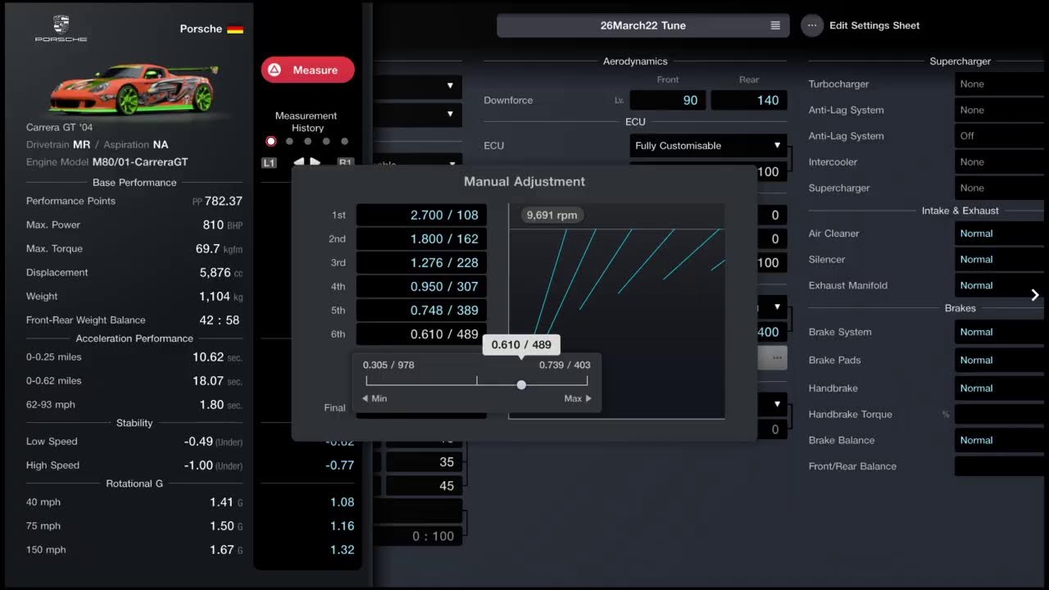Select the second Measurement History dot
This screenshot has width=1049, height=590.
289,141
